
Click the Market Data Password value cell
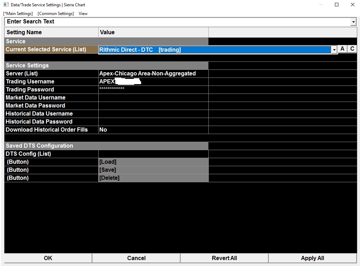point(153,106)
